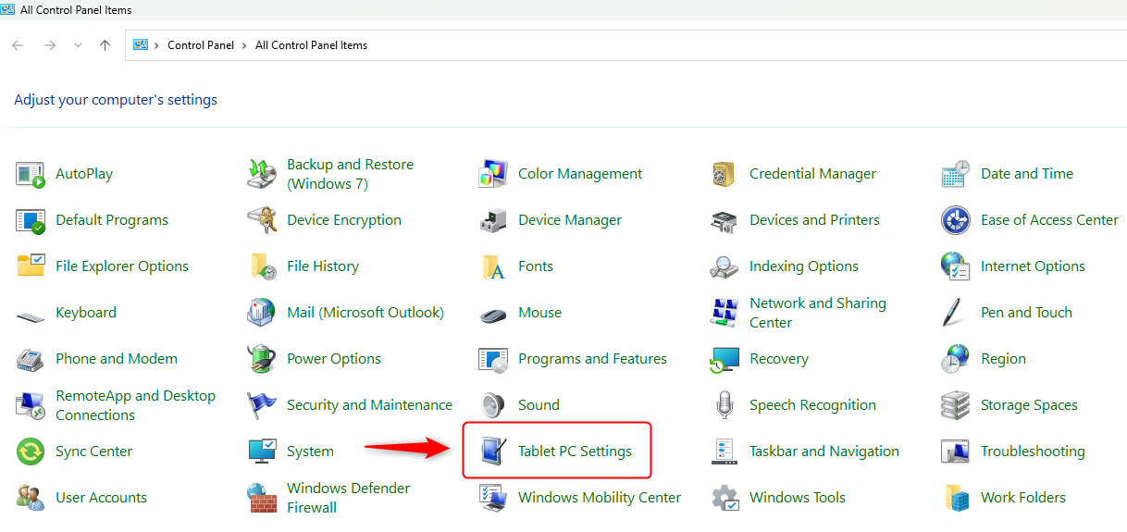Click the Network and Sharing Center icon
1127x532 pixels.
click(x=724, y=313)
